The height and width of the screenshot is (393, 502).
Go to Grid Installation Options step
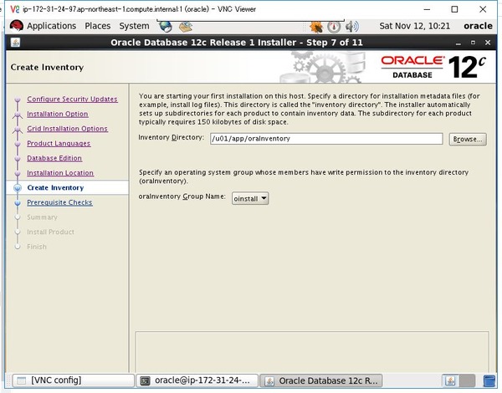point(67,129)
